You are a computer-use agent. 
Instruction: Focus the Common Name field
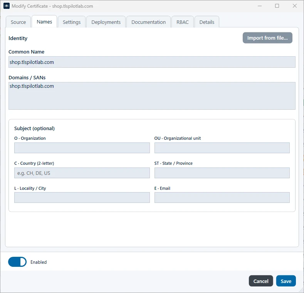[x=152, y=62]
